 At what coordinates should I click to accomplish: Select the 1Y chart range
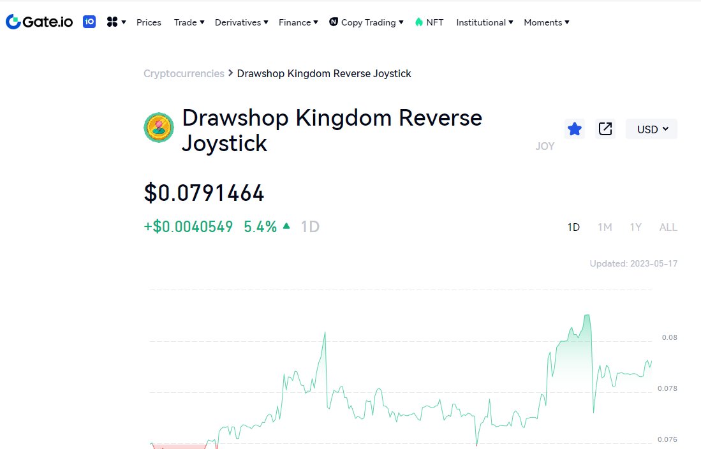coord(636,227)
